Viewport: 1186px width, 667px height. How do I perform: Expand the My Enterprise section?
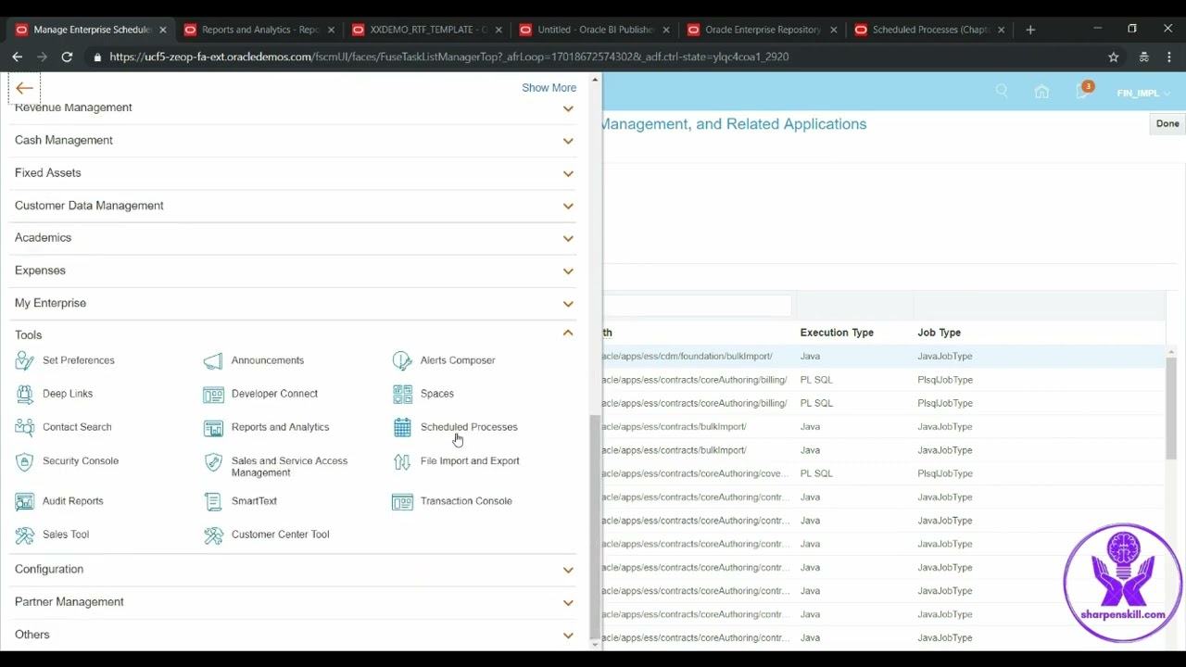pos(568,303)
